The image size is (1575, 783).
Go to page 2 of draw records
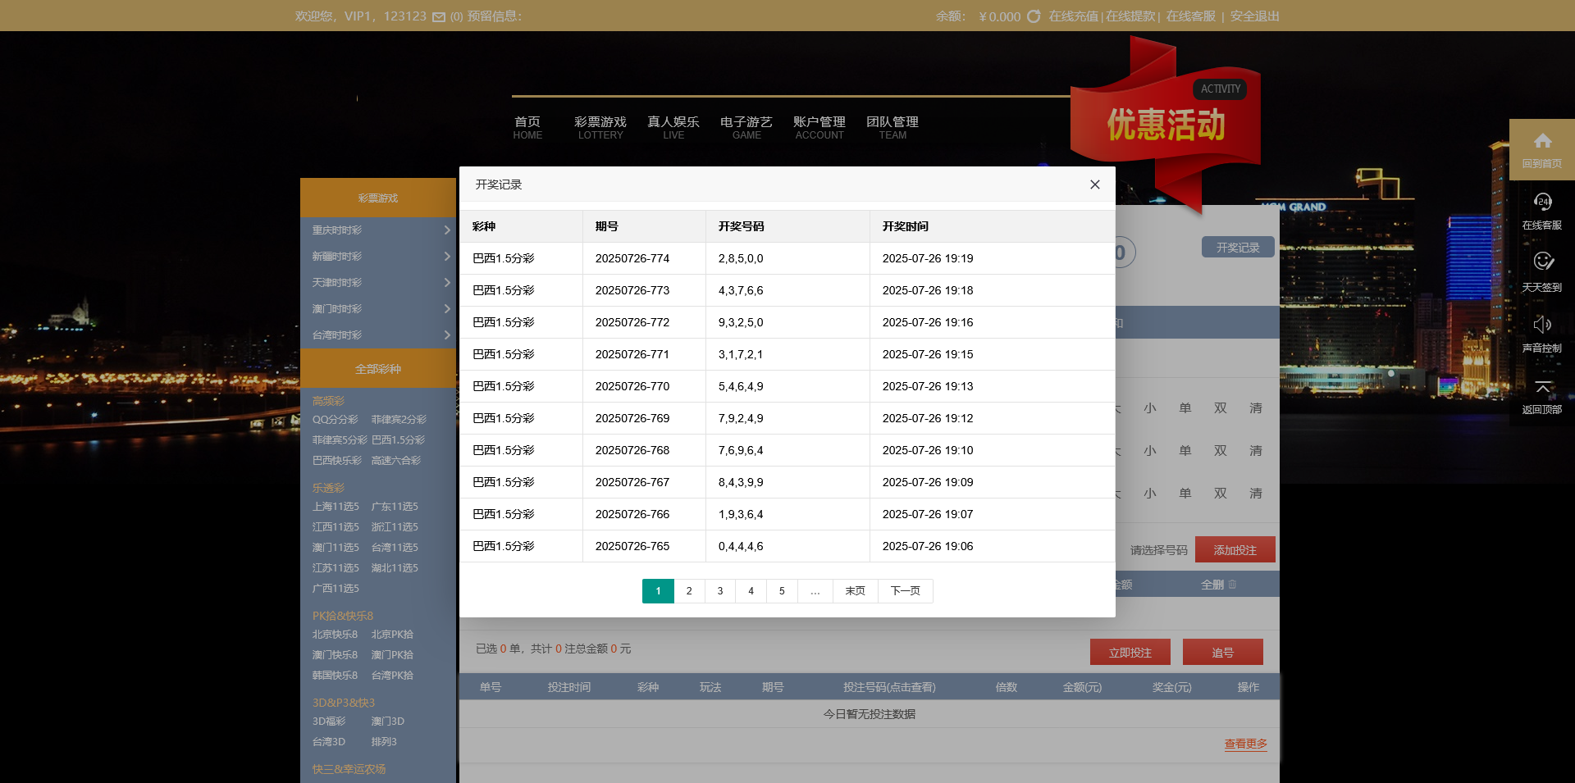[x=689, y=591]
